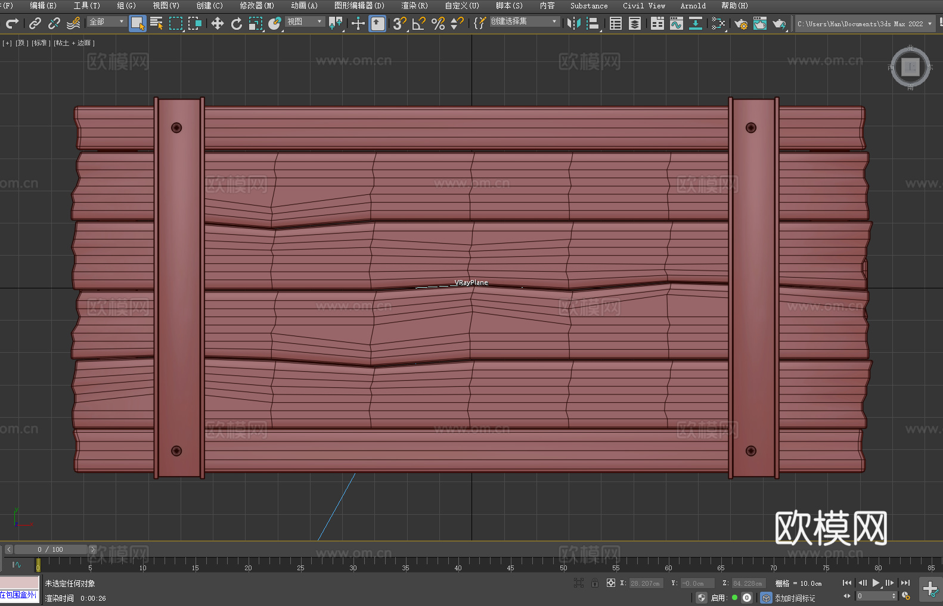Toggle the 3D Snaps button
This screenshot has height=606, width=943.
coord(400,23)
